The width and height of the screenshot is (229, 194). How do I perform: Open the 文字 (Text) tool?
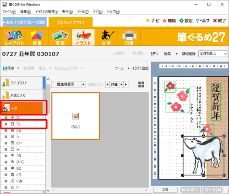106,38
